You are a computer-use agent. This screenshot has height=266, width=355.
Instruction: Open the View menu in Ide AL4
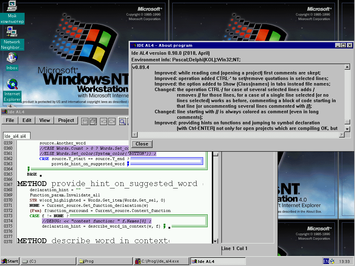[x=45, y=120]
